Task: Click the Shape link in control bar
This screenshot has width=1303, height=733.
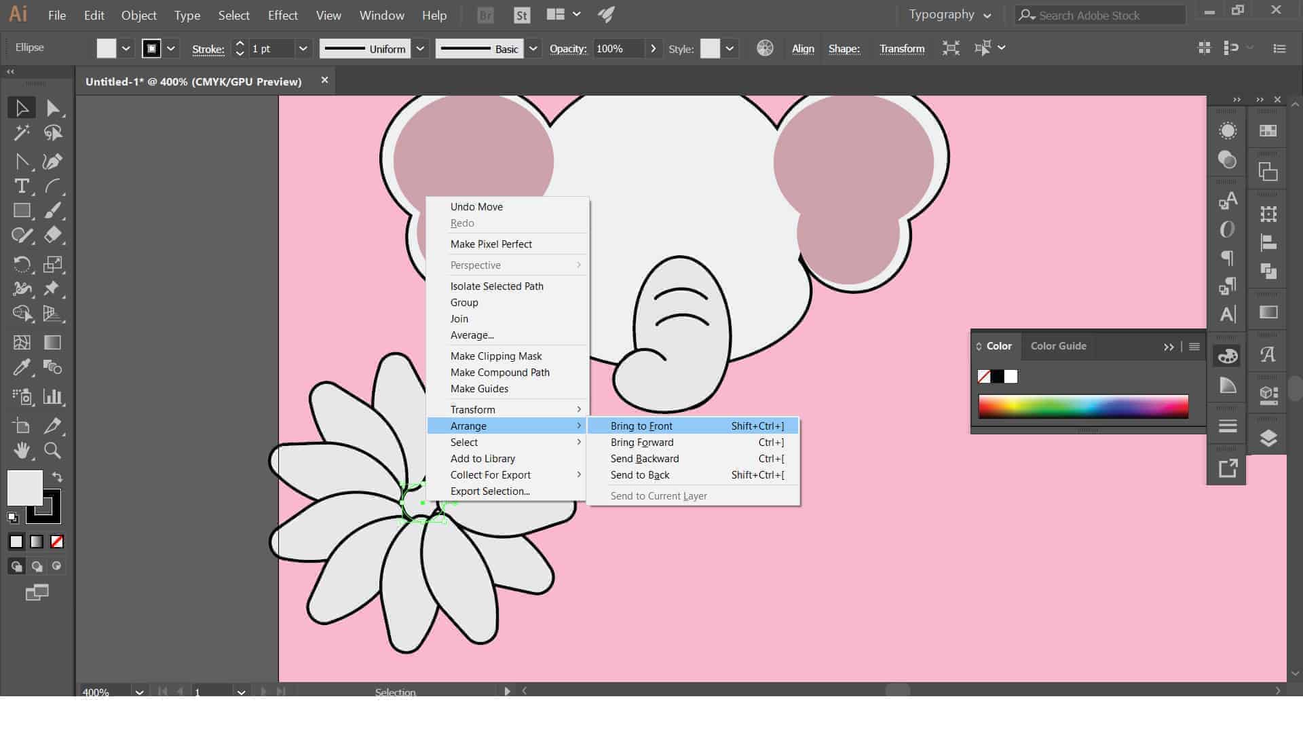Action: [844, 49]
